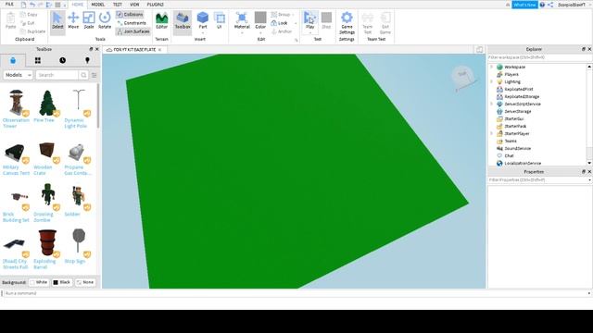
Task: Switch to the MODEL ribbon tab
Action: click(x=98, y=5)
